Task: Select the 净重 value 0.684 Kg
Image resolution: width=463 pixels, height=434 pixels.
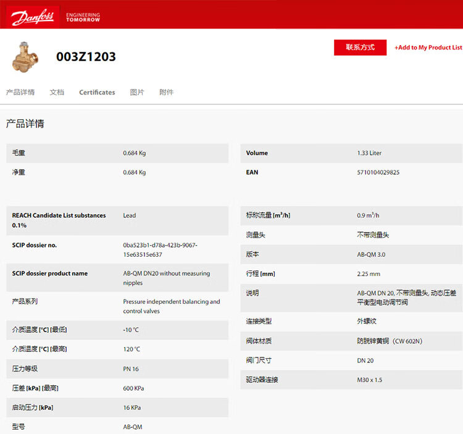Action: tap(135, 172)
